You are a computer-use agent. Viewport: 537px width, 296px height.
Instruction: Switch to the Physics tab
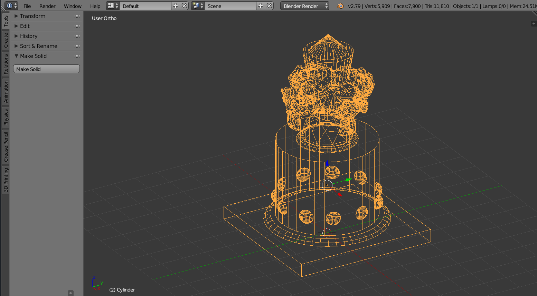point(6,118)
